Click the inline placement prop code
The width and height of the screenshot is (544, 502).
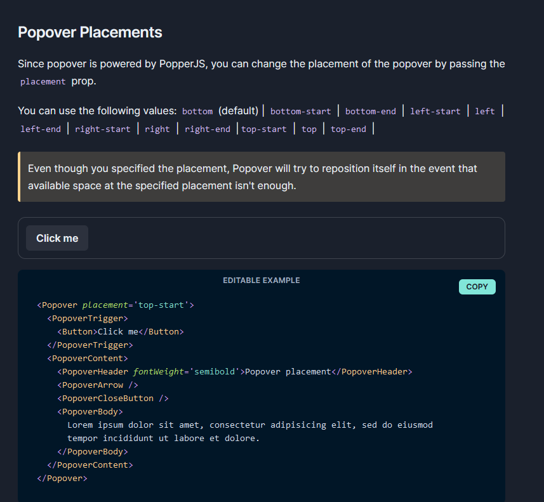(x=43, y=81)
